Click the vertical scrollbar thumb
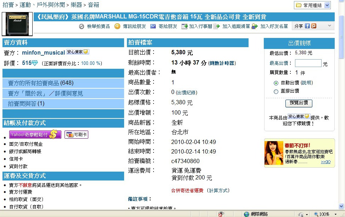 (341, 37)
